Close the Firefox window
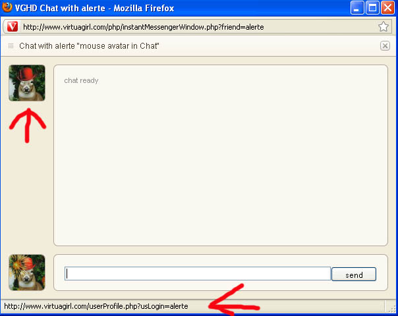398x316 pixels. coord(387,8)
